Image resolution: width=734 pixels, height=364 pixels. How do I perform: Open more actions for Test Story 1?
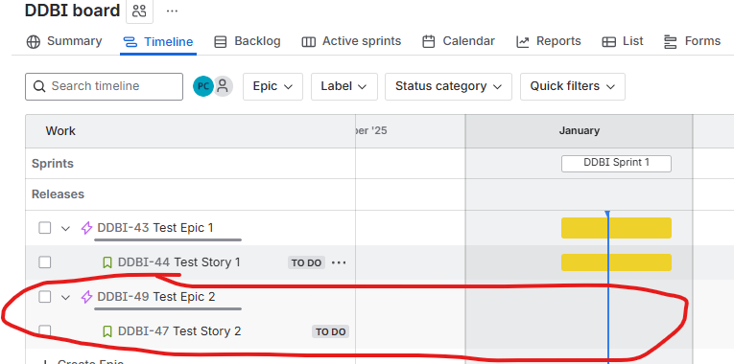[x=339, y=263]
